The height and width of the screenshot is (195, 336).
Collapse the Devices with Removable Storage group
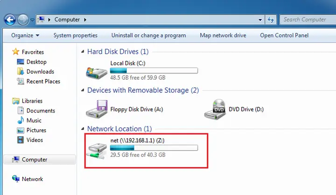tap(83, 90)
